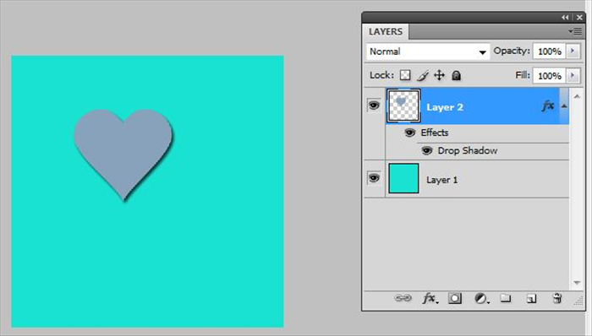Click the Fill 100% field
The height and width of the screenshot is (336, 592).
[549, 76]
